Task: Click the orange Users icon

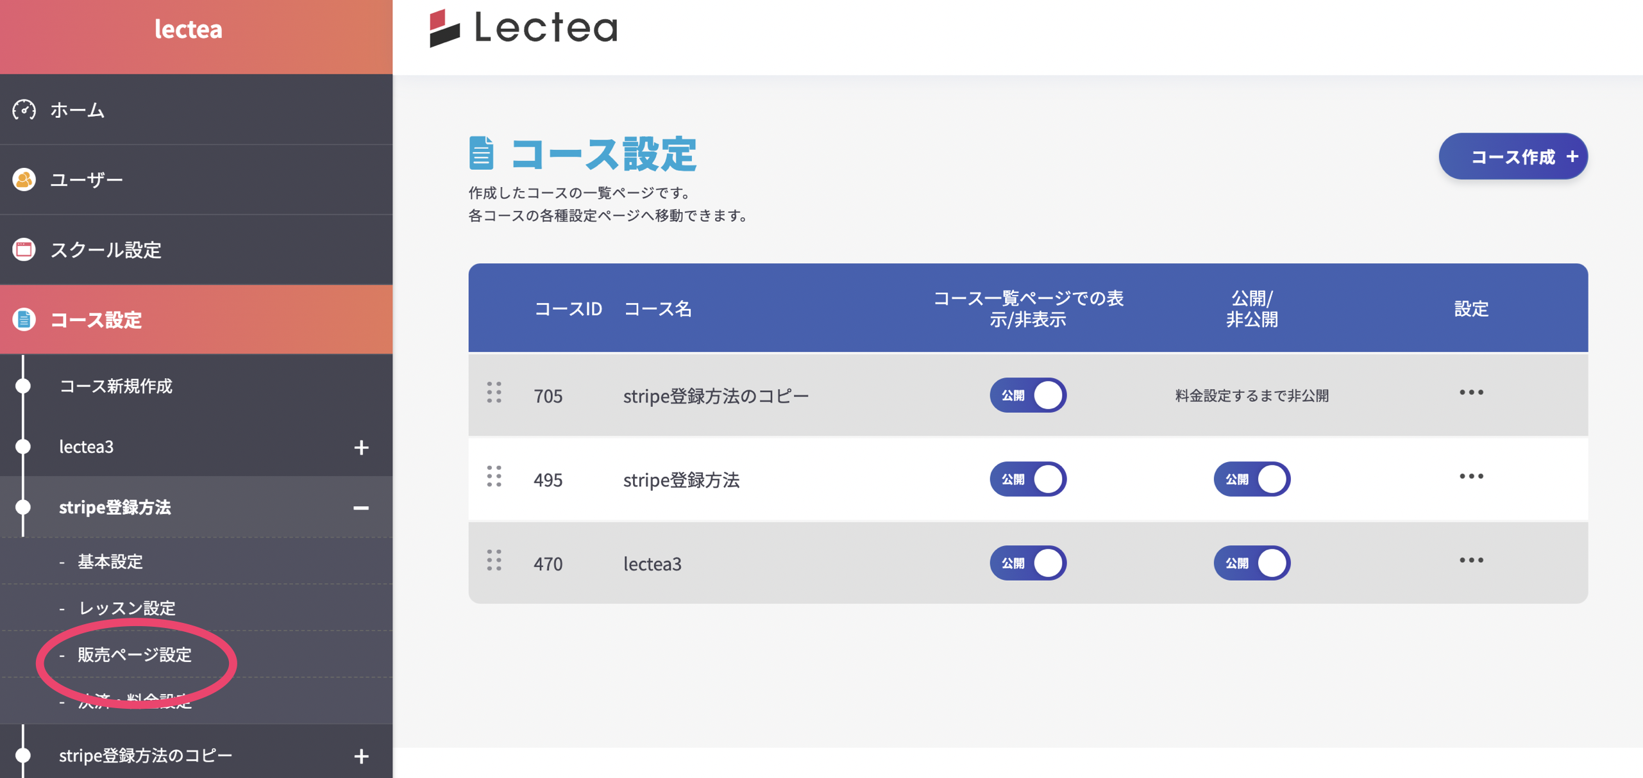Action: tap(24, 179)
